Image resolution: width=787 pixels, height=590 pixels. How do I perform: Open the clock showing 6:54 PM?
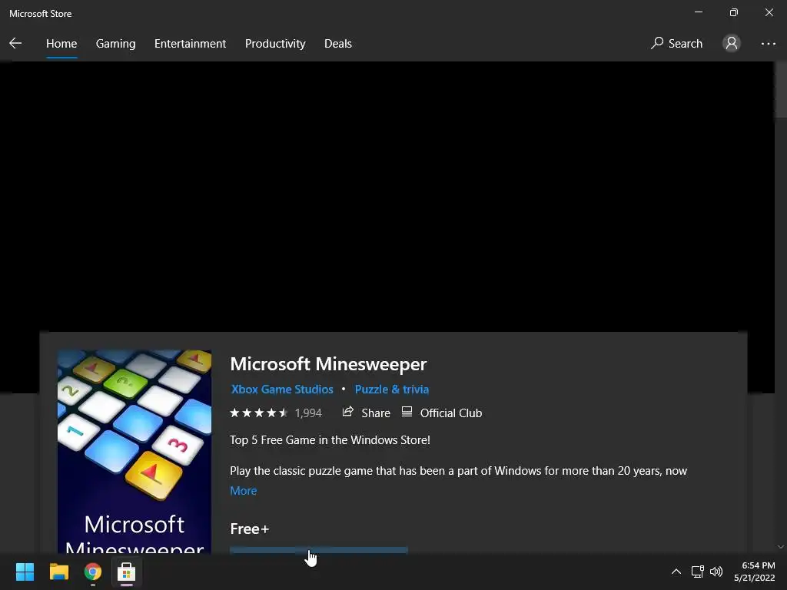click(755, 572)
